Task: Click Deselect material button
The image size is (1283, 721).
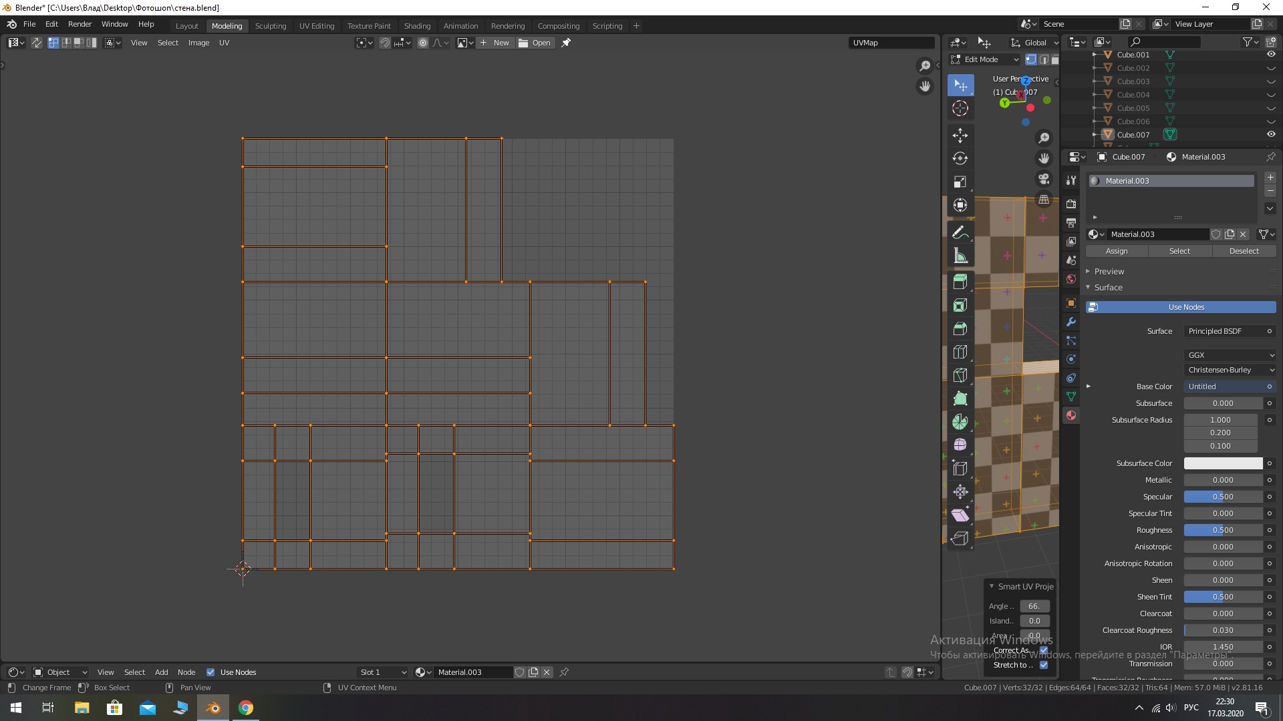Action: [1244, 251]
